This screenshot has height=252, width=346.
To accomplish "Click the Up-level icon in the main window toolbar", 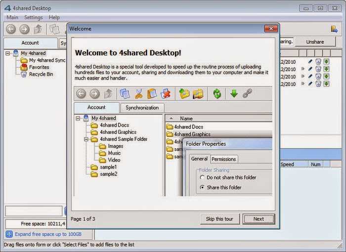I will (38, 29).
